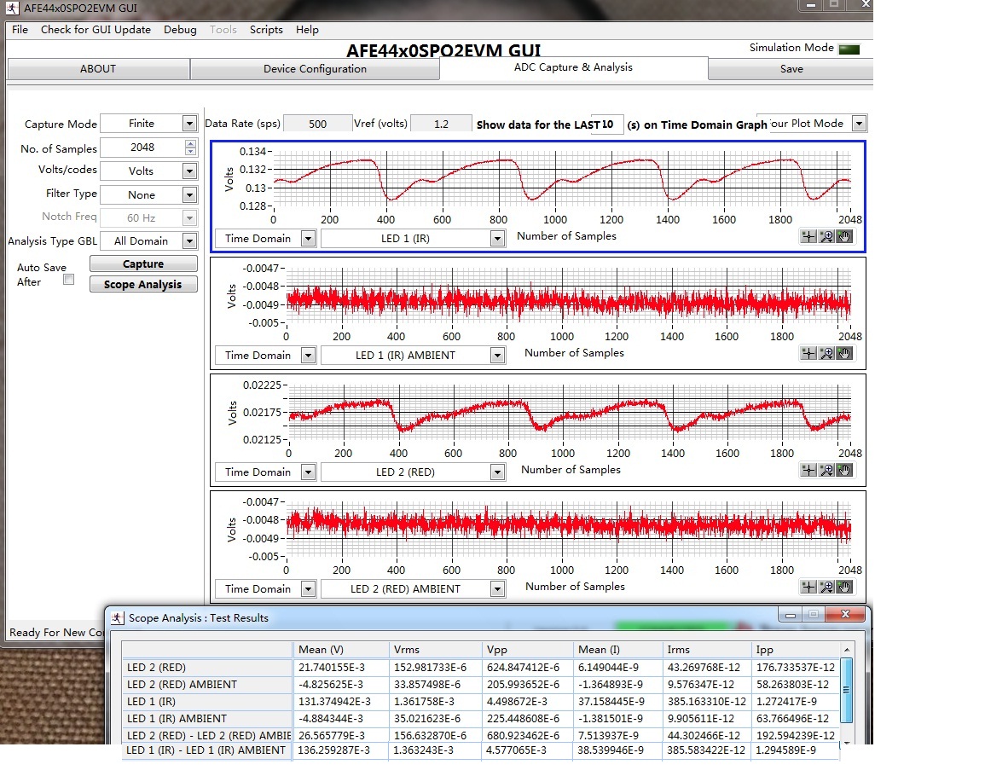Click Irms value 385.583422E-12
The image size is (985, 776).
tap(706, 750)
